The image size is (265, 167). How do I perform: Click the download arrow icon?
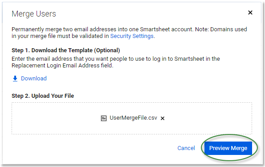[15, 79]
